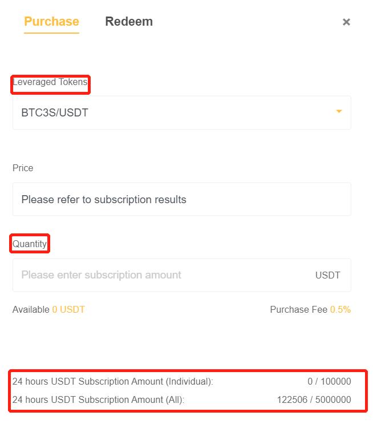The image size is (373, 440).
Task: Click the Individual subscription amount label
Action: point(113,382)
